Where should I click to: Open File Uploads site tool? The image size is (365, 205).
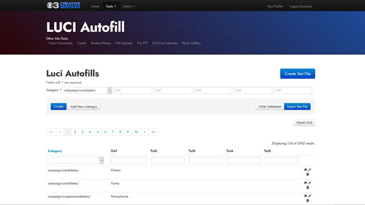tap(124, 43)
